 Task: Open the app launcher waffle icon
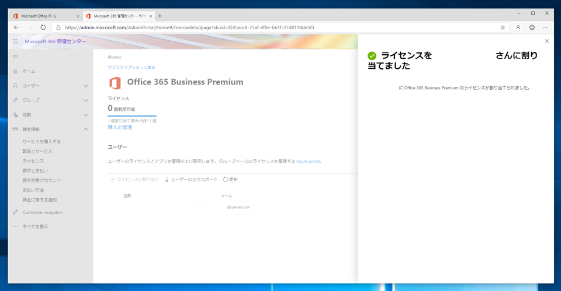15,41
